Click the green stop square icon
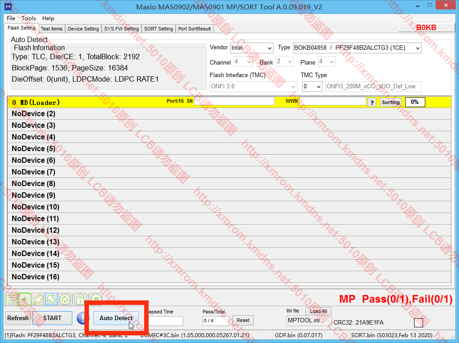 click(x=96, y=299)
